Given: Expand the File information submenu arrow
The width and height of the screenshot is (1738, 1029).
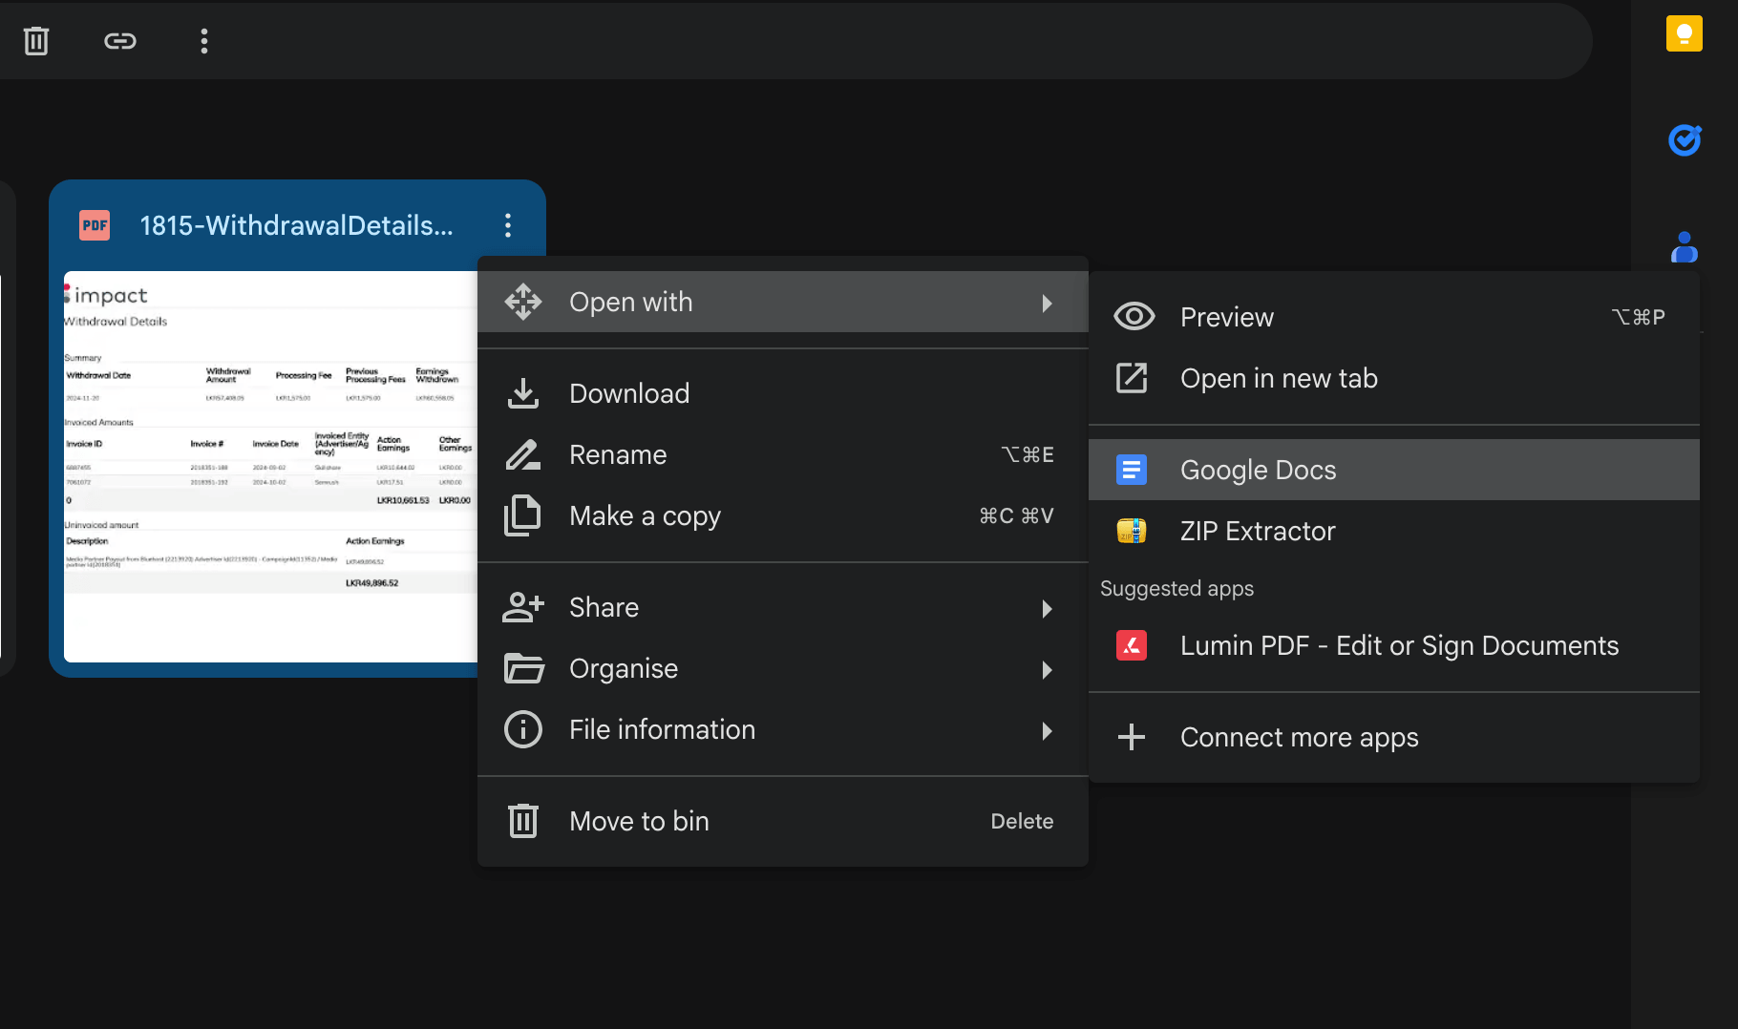Looking at the screenshot, I should (x=1048, y=731).
